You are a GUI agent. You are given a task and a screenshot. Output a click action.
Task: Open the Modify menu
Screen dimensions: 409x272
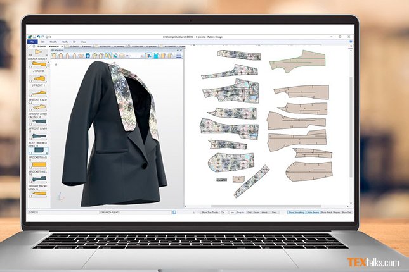pos(53,42)
